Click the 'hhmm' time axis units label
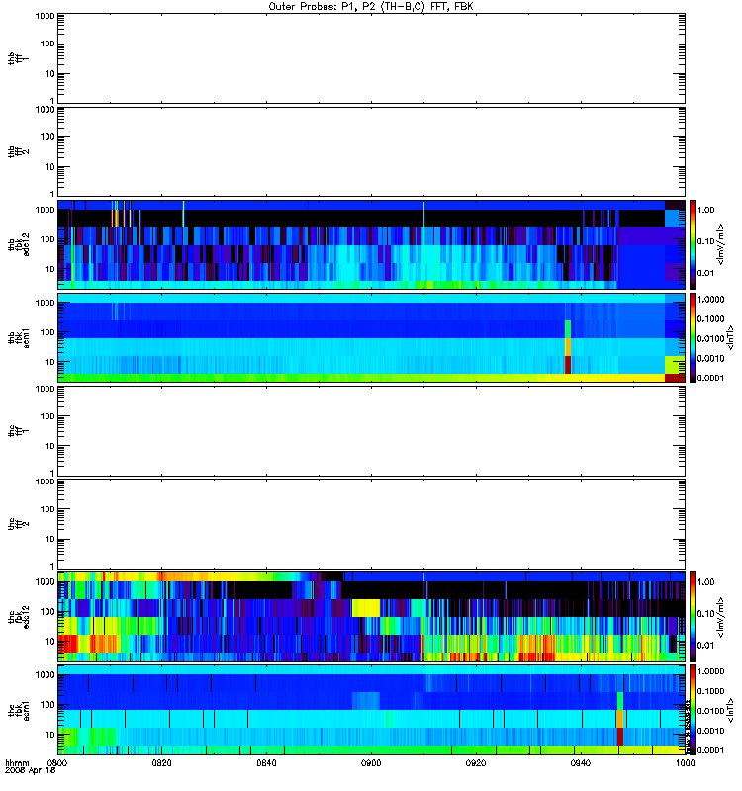The image size is (742, 791). [17, 762]
